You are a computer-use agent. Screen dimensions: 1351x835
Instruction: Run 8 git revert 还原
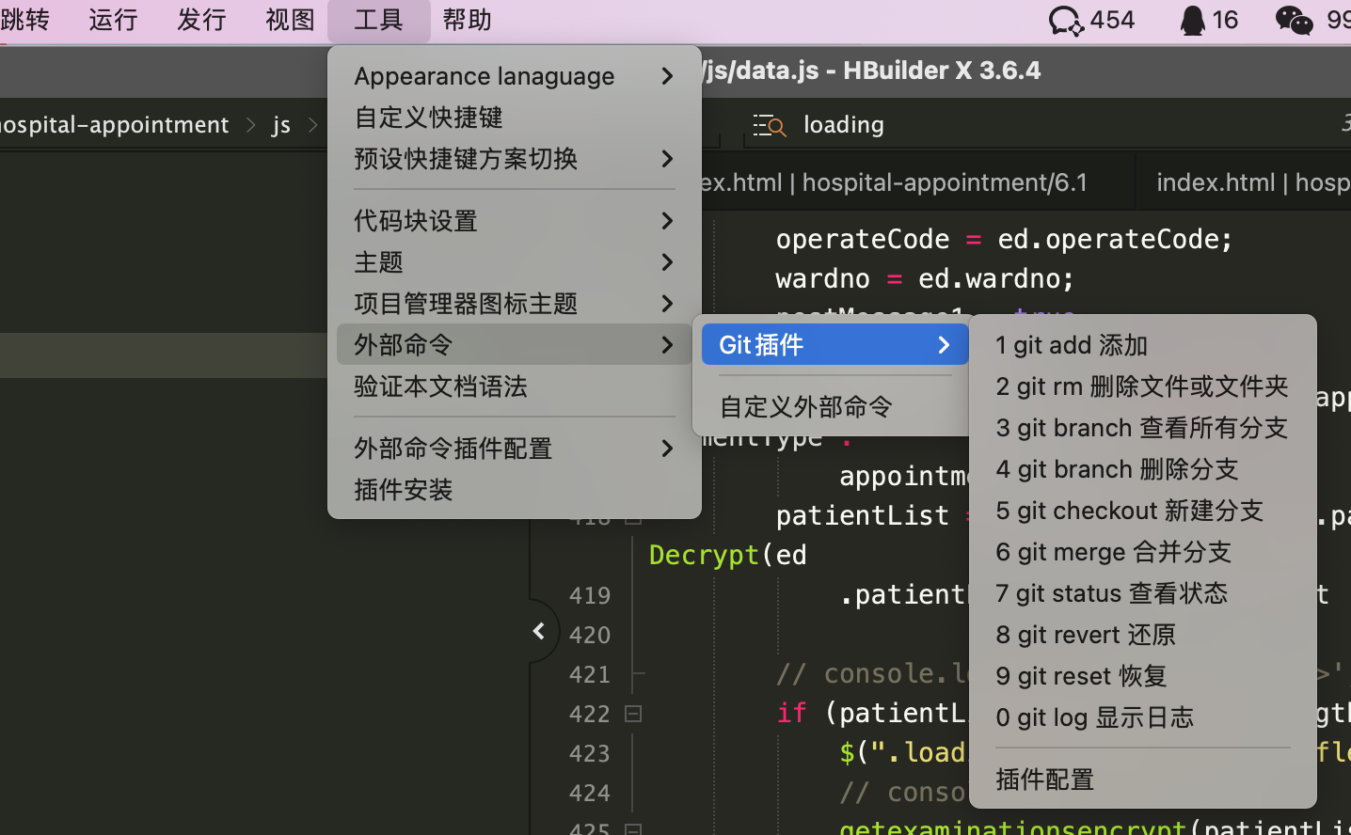click(1143, 635)
